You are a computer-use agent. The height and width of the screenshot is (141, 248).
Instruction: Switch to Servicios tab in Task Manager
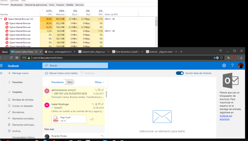[x=79, y=5]
